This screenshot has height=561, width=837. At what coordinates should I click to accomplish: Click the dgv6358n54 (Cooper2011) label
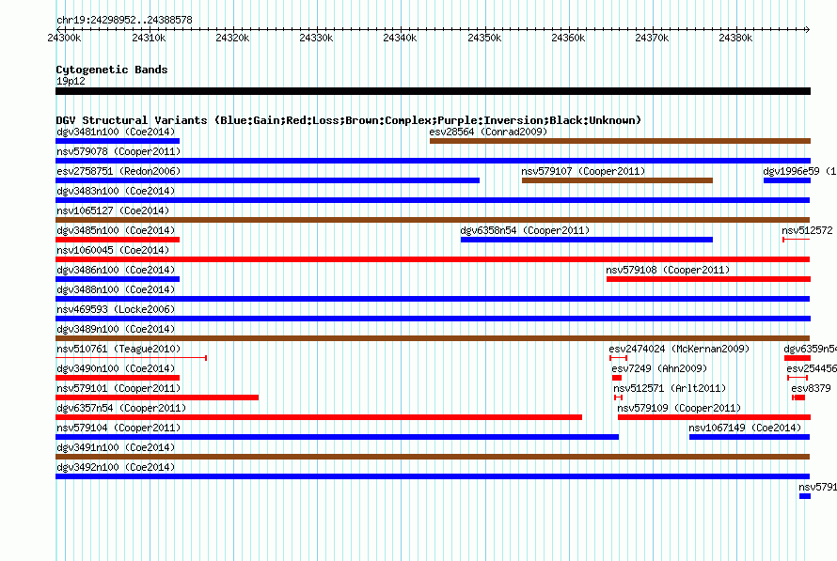(525, 230)
